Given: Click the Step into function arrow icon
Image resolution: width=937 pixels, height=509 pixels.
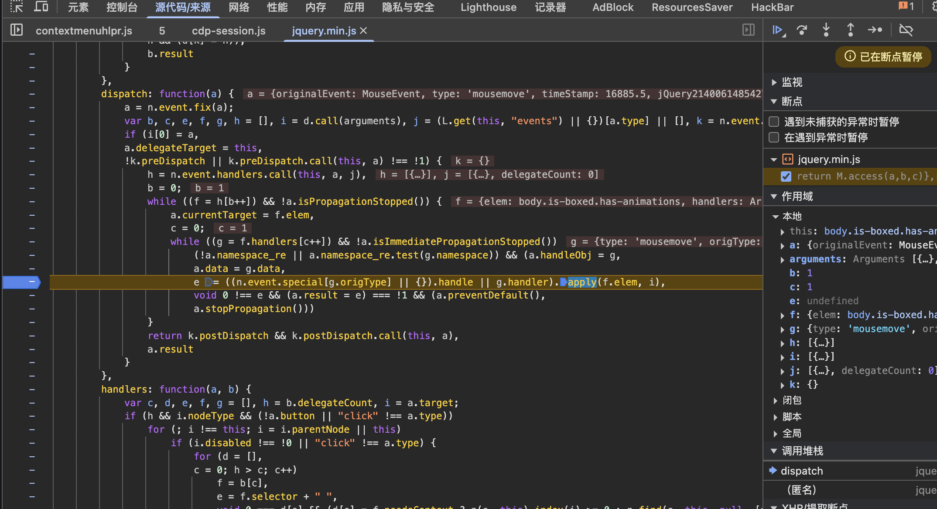Looking at the screenshot, I should click(826, 30).
